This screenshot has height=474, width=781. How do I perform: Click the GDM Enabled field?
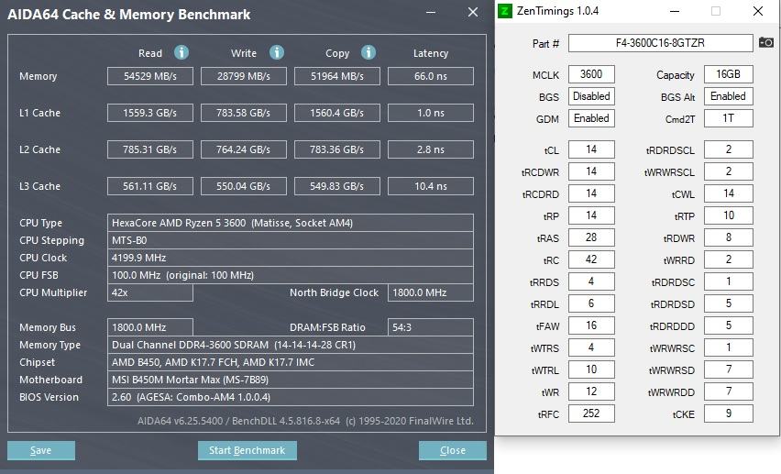pos(591,118)
